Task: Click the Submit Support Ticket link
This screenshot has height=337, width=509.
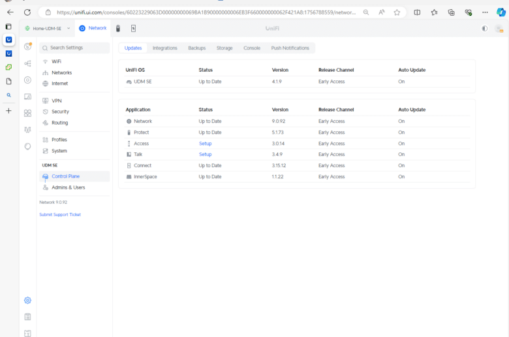Action: click(x=60, y=214)
